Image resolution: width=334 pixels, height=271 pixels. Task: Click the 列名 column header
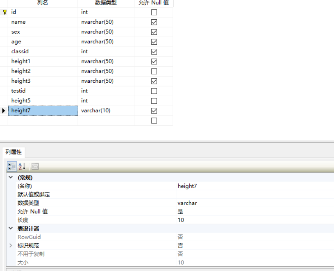coord(43,3)
